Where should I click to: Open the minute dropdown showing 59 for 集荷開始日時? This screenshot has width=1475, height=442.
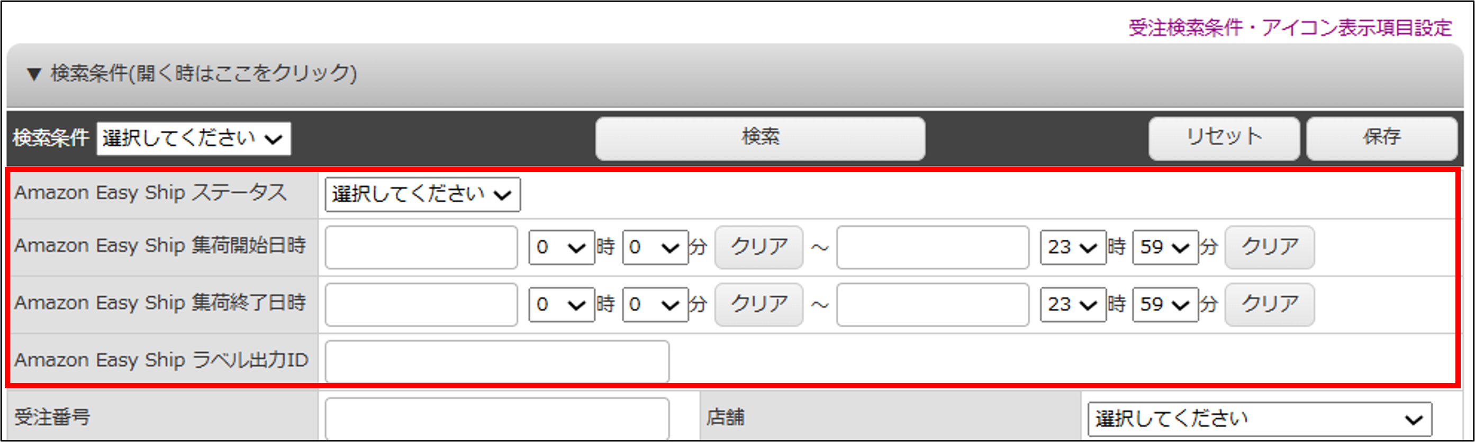(x=1164, y=247)
